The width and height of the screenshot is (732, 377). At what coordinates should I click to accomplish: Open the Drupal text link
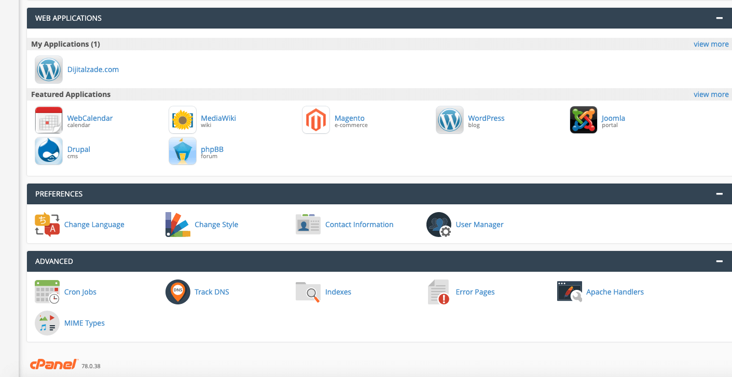point(79,149)
